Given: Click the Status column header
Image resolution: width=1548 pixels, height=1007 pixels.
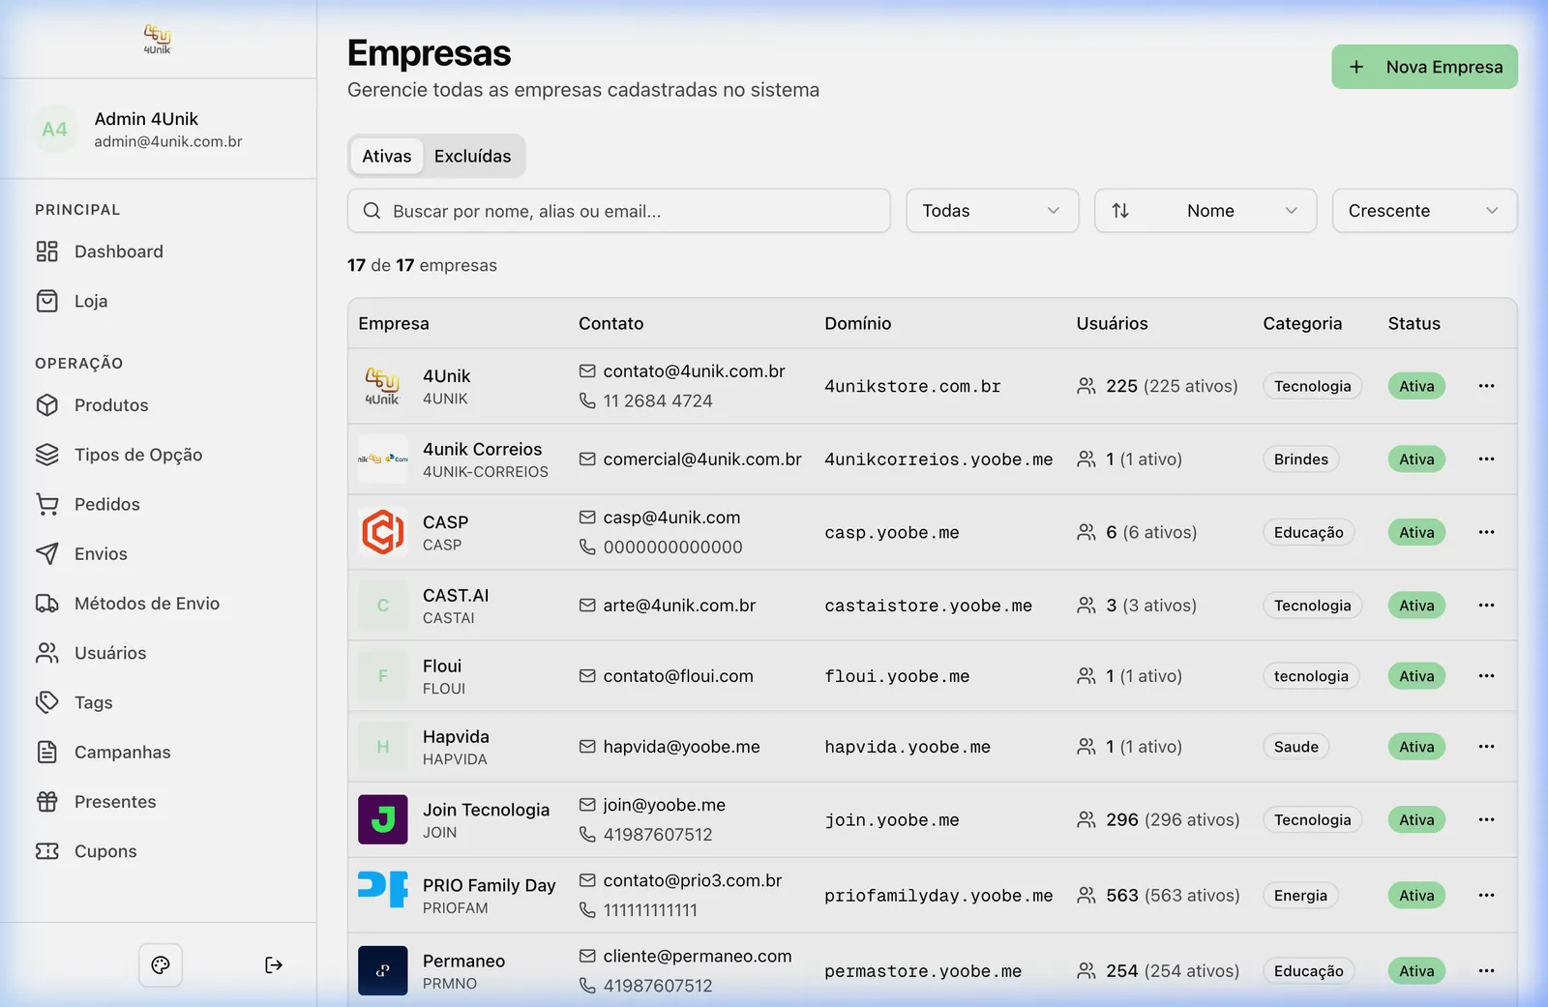Looking at the screenshot, I should [x=1414, y=324].
